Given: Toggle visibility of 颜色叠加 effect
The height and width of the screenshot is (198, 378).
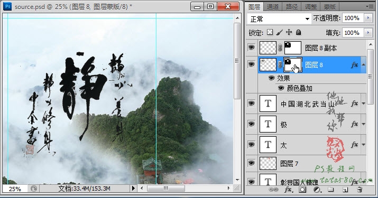Looking at the screenshot, I should (281, 88).
